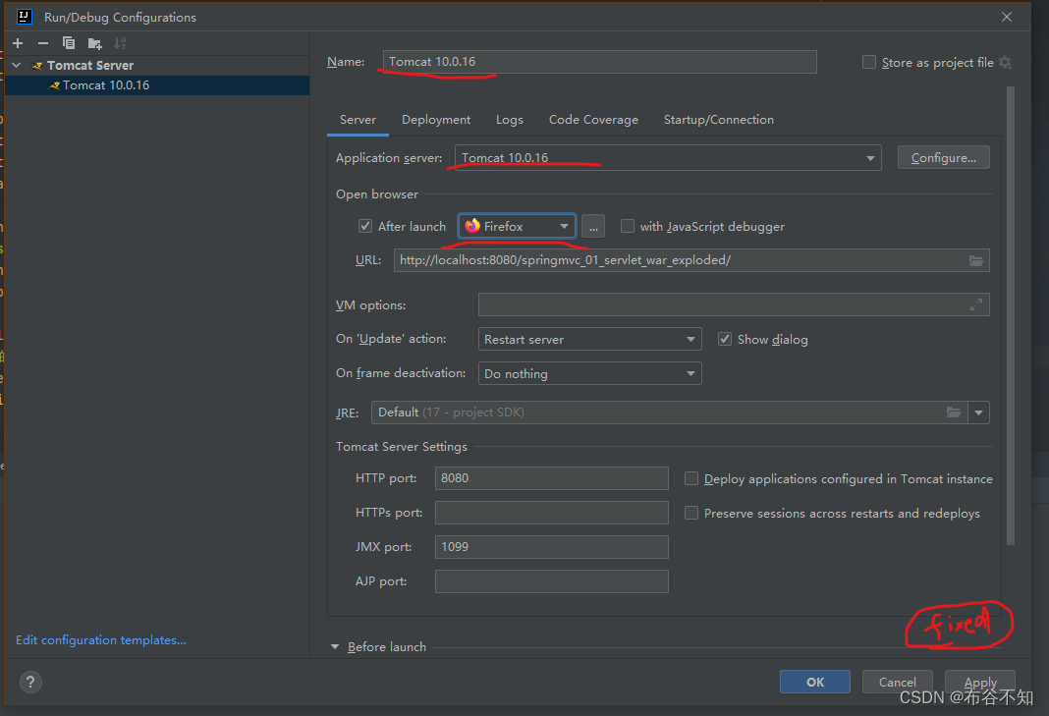Select Tomcat 10.0.16 configuration in tree
The width and height of the screenshot is (1049, 716).
click(x=156, y=85)
